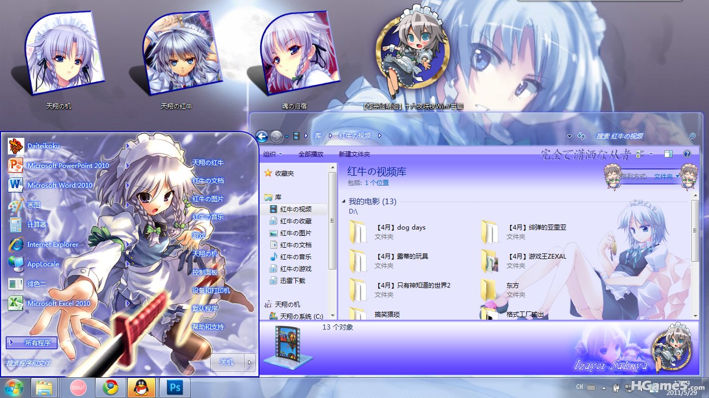
Task: Select 红牛の收藏 in navigation pane
Action: 295,221
